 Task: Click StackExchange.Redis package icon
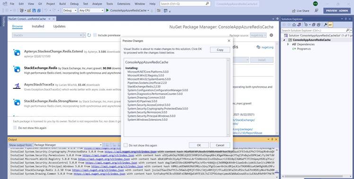coord(17,69)
